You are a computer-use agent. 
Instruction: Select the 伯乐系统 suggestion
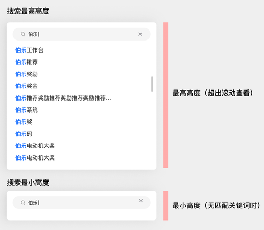(x=26, y=110)
